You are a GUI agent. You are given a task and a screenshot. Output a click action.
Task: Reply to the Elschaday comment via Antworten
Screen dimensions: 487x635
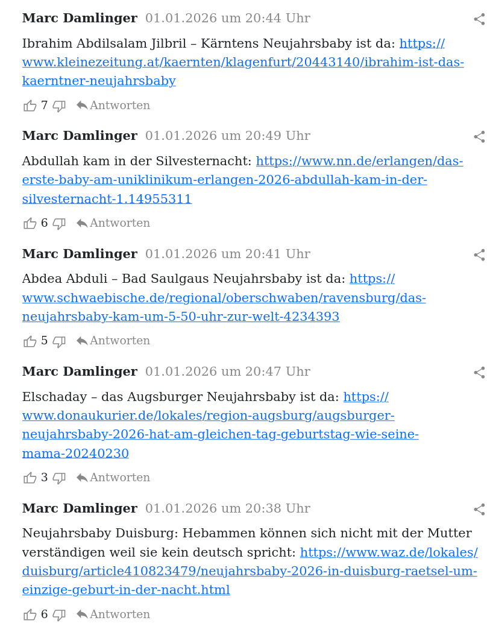pos(113,478)
